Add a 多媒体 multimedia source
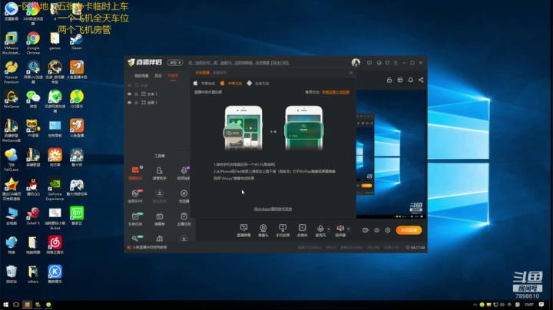This screenshot has width=553, height=310. pos(303,230)
